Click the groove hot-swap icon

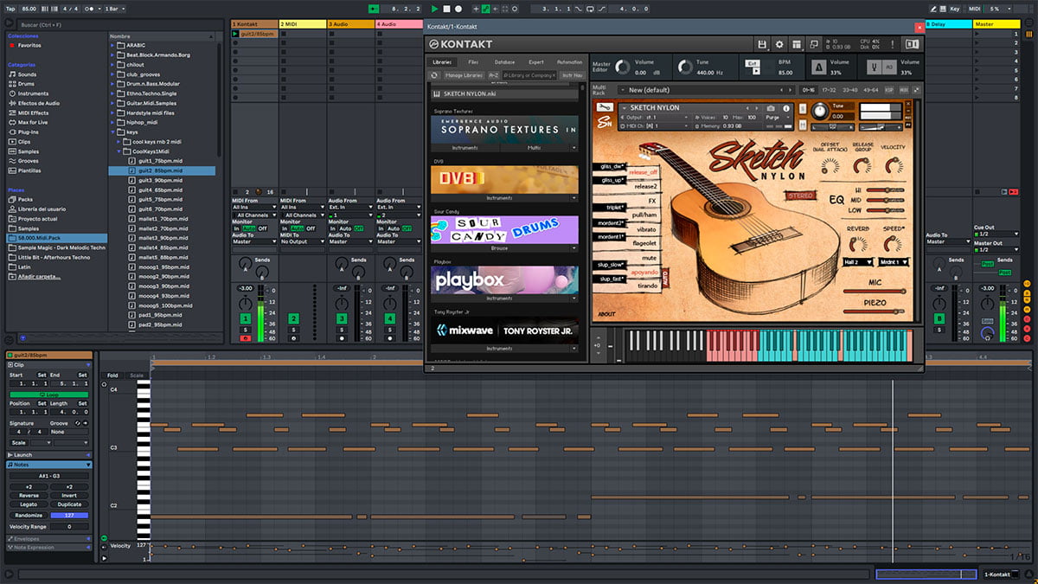[78, 423]
